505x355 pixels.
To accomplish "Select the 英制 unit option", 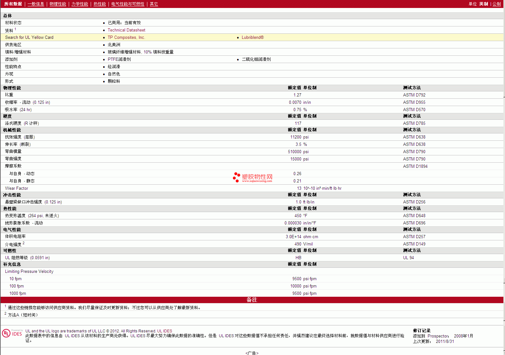I will point(483,4).
